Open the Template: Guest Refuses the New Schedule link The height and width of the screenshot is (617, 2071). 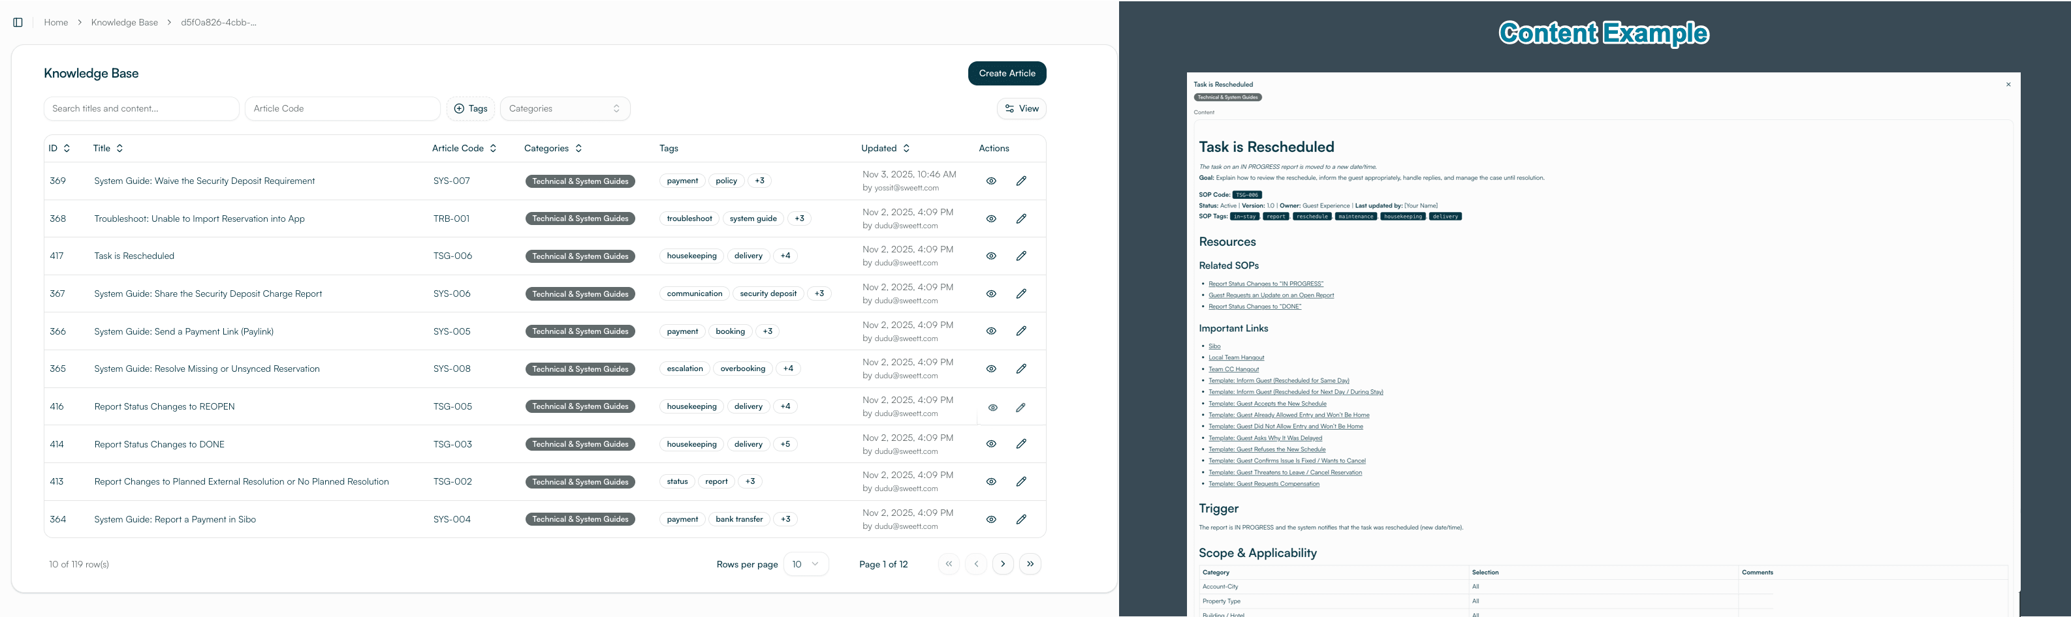point(1266,449)
